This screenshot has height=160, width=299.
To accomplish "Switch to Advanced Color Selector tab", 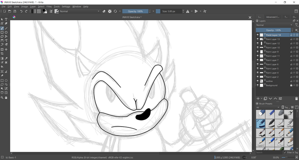I will pyautogui.click(x=273, y=17).
